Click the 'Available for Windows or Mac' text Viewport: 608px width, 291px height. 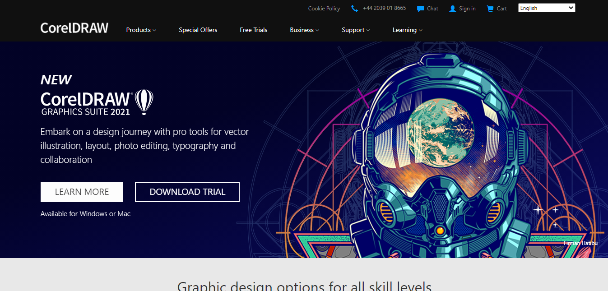point(85,213)
